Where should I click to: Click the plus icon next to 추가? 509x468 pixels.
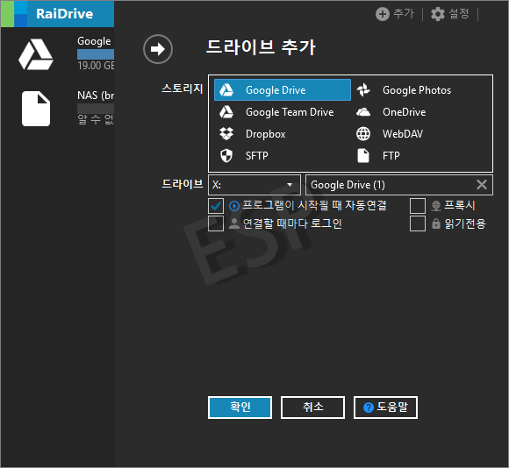(x=383, y=14)
